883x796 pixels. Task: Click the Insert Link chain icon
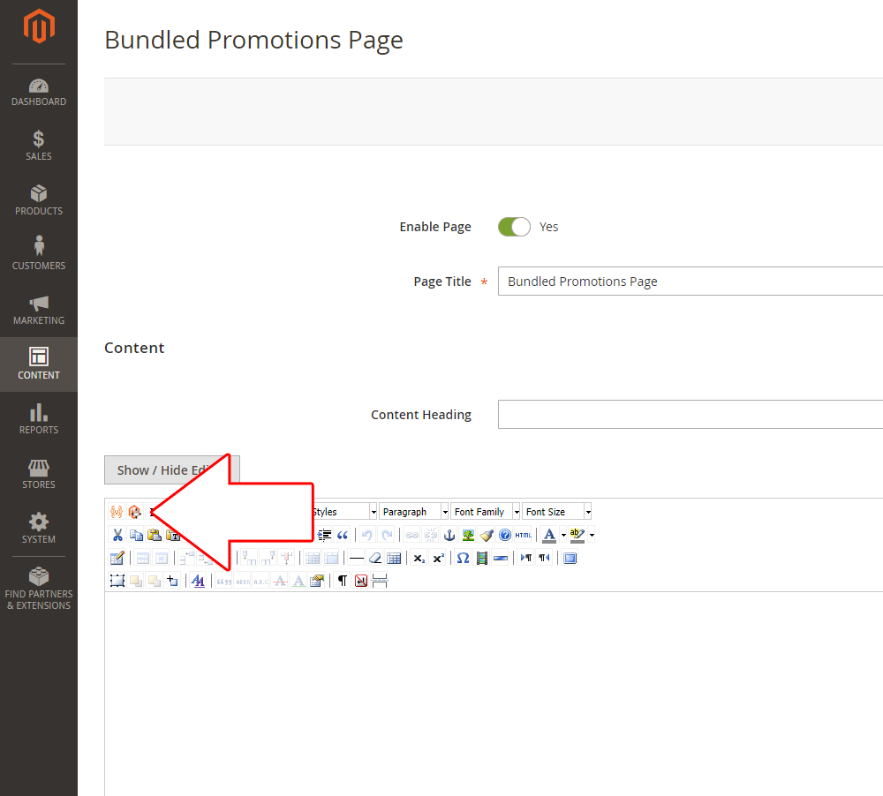tap(411, 535)
